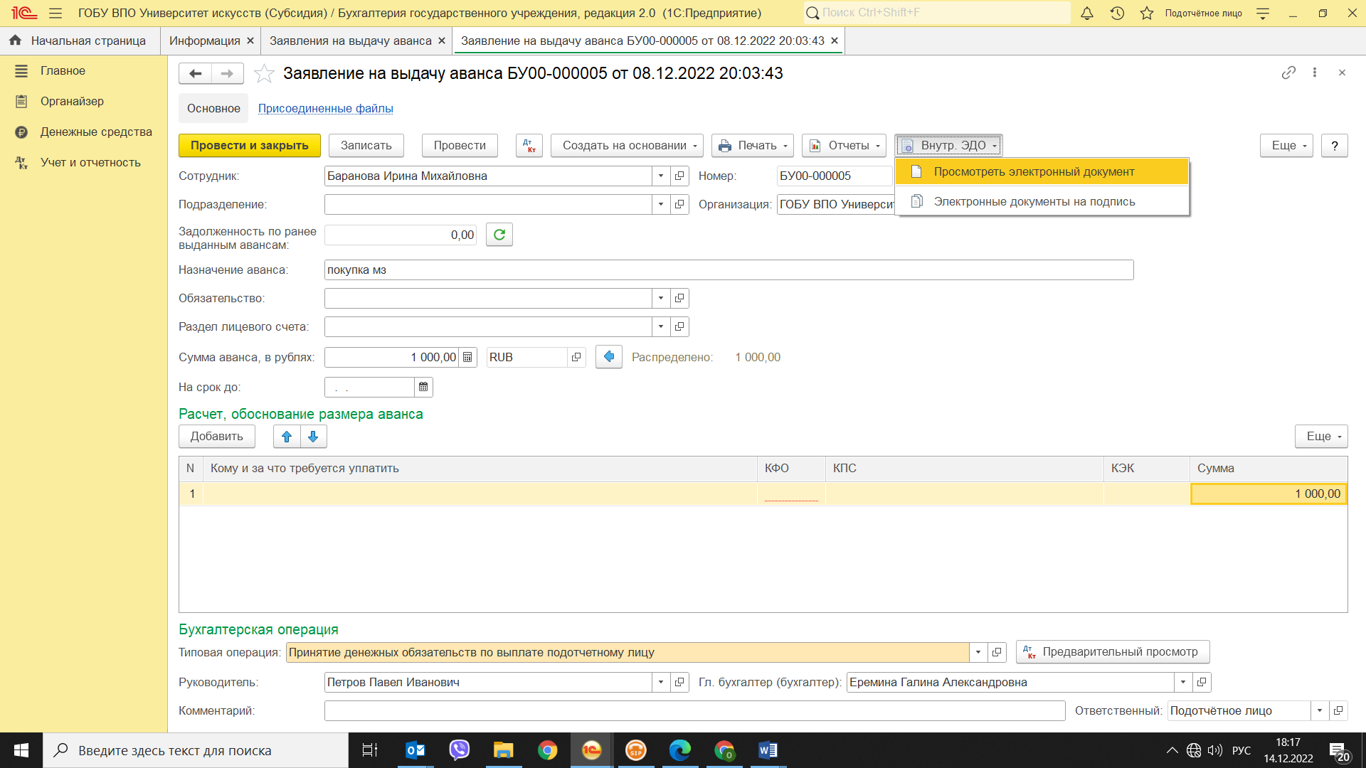Open Viber from the Windows taskbar
1366x768 pixels.
coord(459,750)
